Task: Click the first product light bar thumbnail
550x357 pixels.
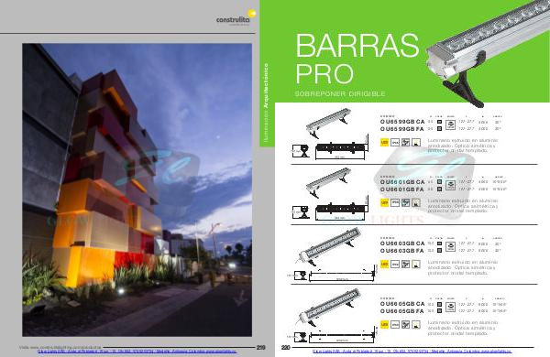Action: [x=328, y=124]
